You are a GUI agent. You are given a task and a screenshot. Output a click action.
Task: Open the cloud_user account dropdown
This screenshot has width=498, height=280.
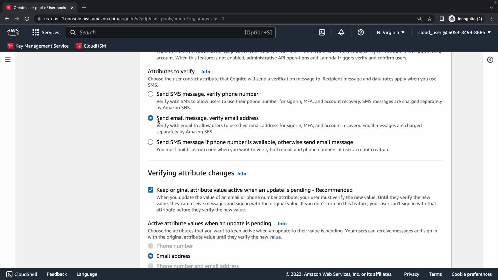point(454,32)
